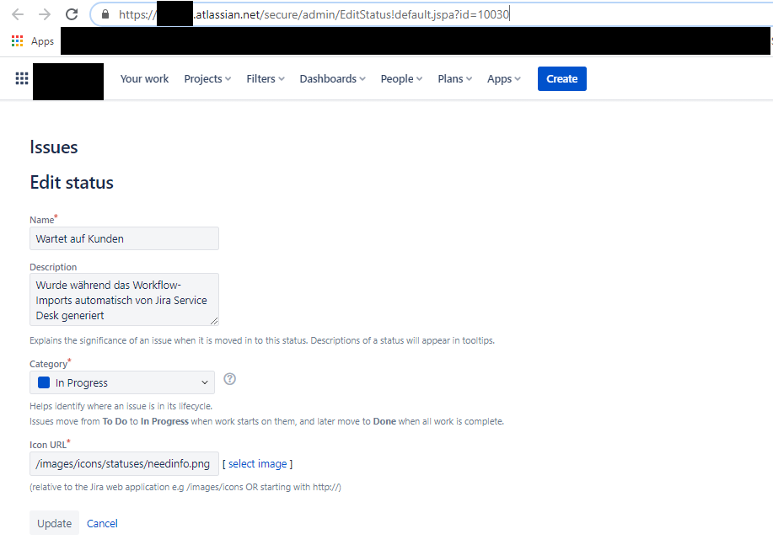Click inside the Description text area

(x=124, y=300)
